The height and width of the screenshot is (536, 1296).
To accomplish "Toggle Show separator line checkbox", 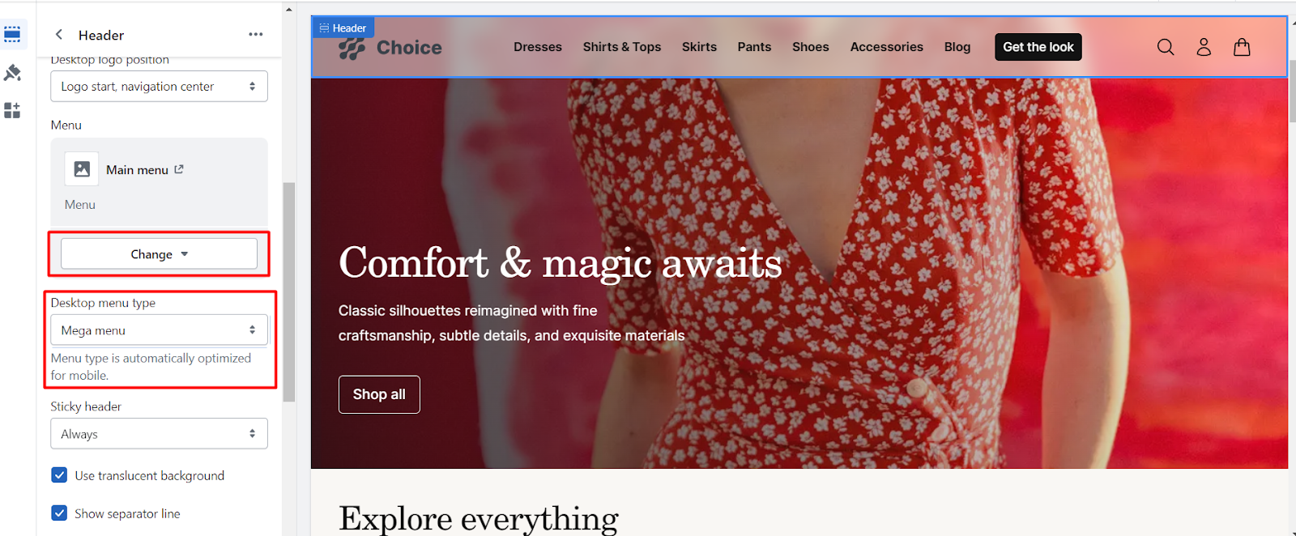I will 59,513.
